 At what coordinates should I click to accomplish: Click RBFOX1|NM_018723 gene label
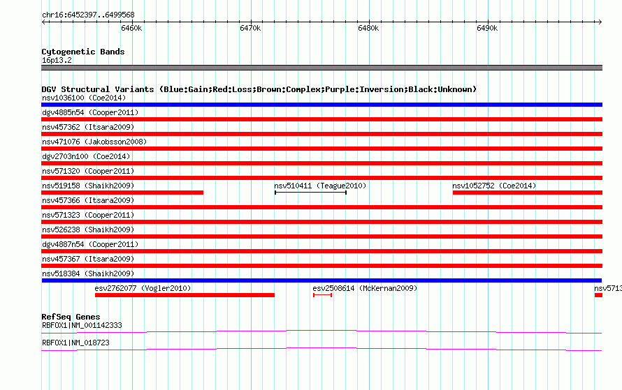[x=75, y=343]
